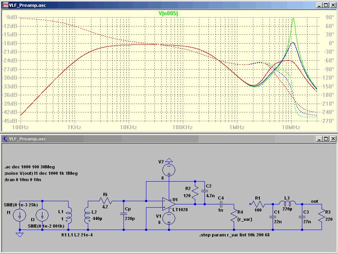Click the 10MHz frequency axis label
The image size is (338, 254).
(291, 127)
